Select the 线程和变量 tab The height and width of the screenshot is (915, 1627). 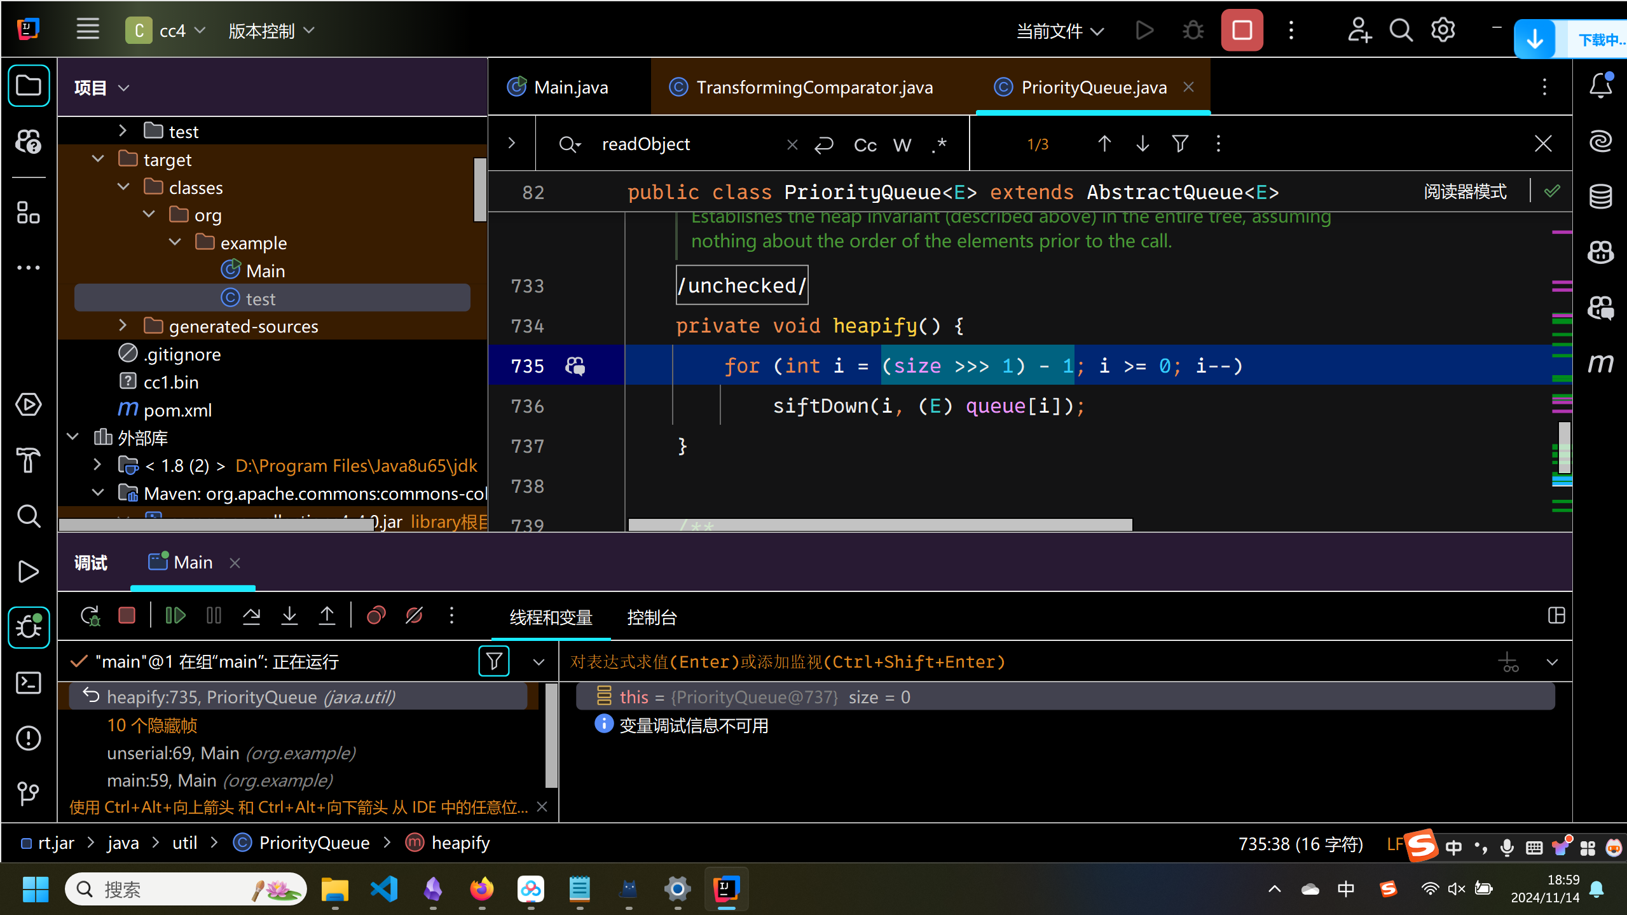coord(551,617)
